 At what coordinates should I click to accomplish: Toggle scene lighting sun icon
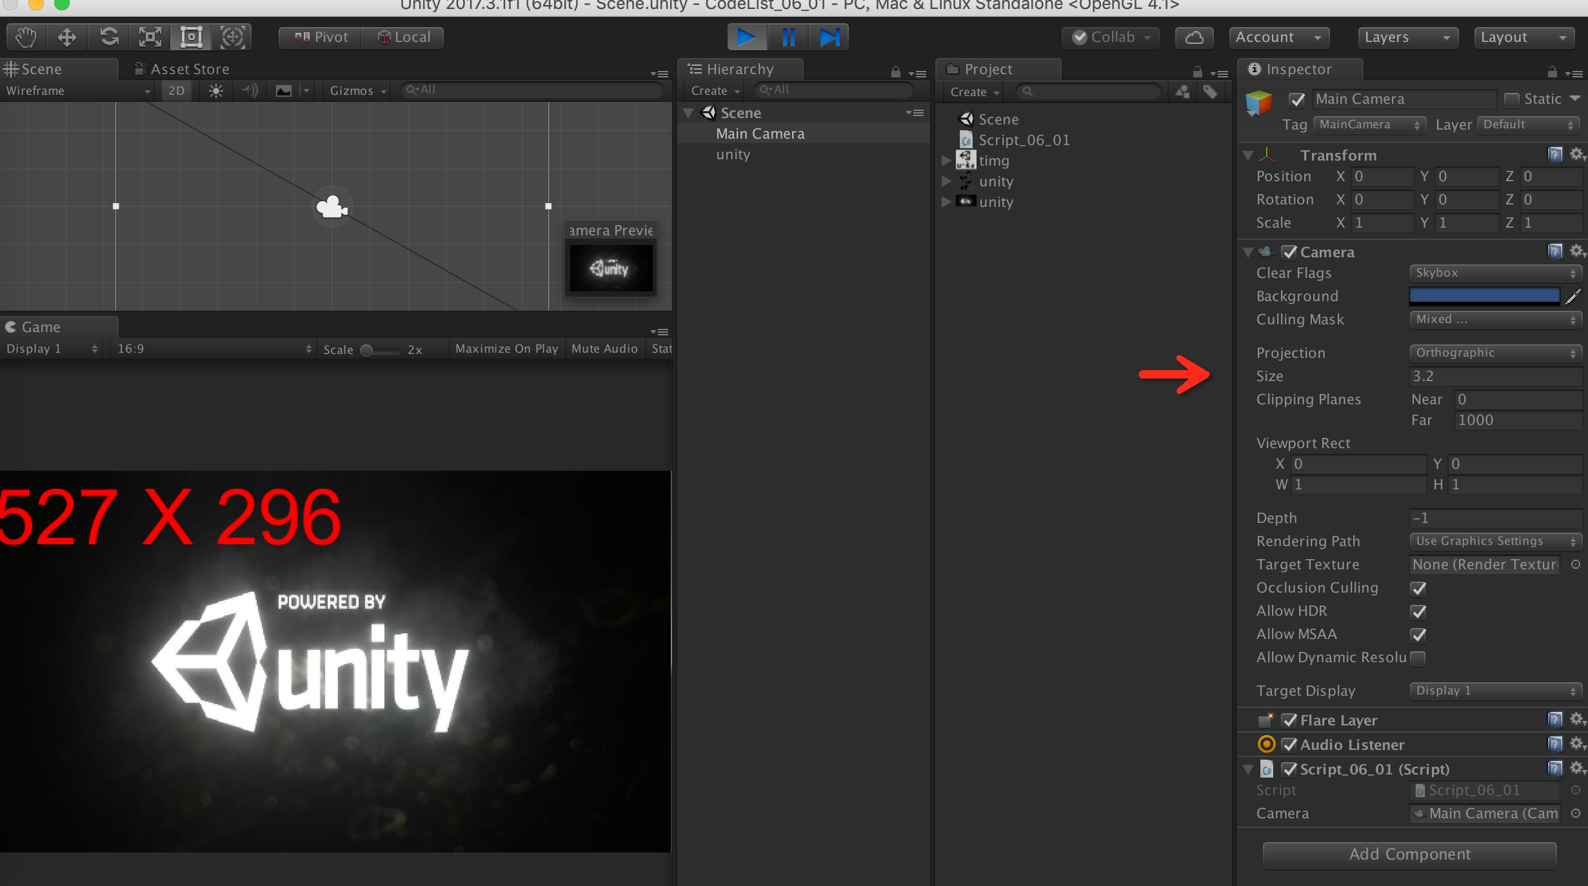[x=215, y=91]
